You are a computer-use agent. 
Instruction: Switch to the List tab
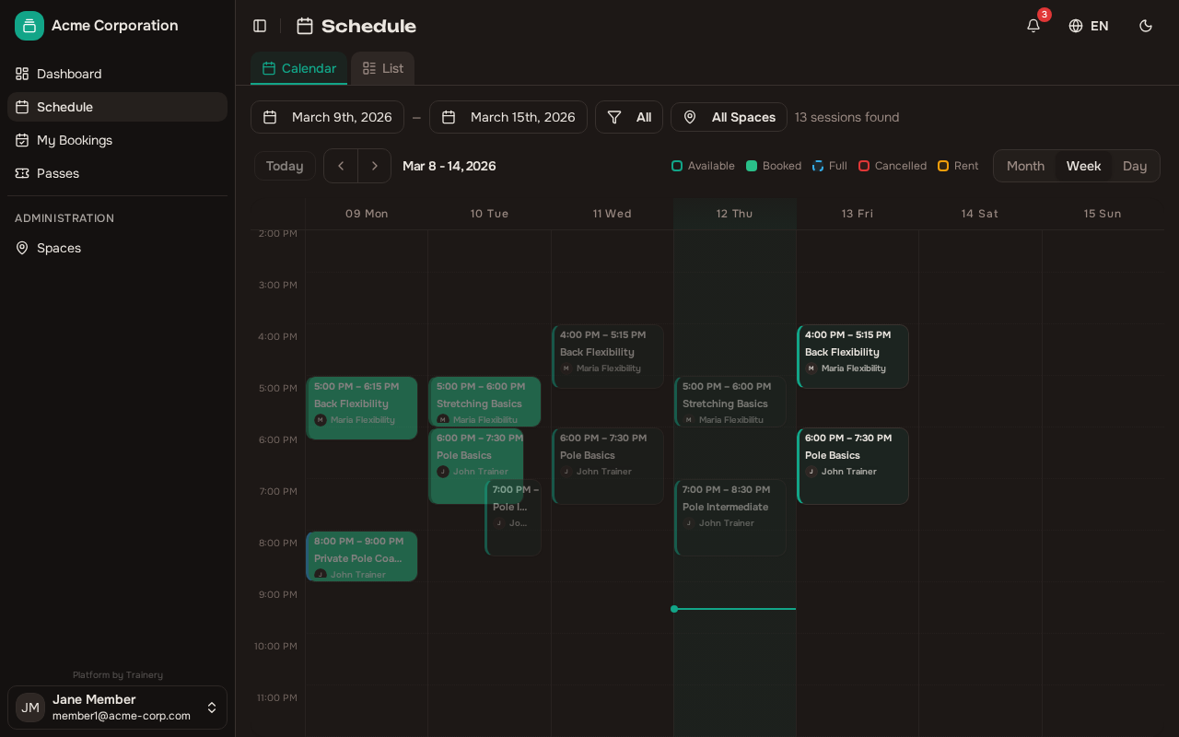click(x=382, y=68)
